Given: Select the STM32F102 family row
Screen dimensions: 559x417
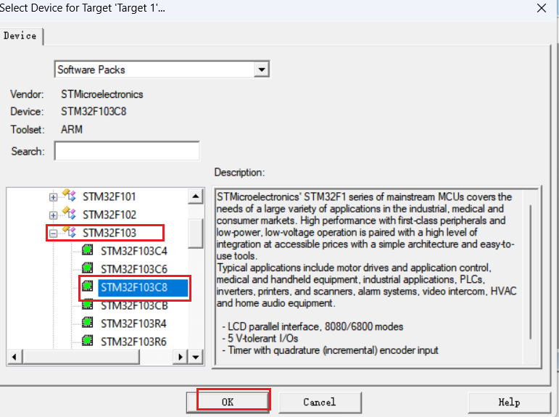Looking at the screenshot, I should (x=109, y=215).
